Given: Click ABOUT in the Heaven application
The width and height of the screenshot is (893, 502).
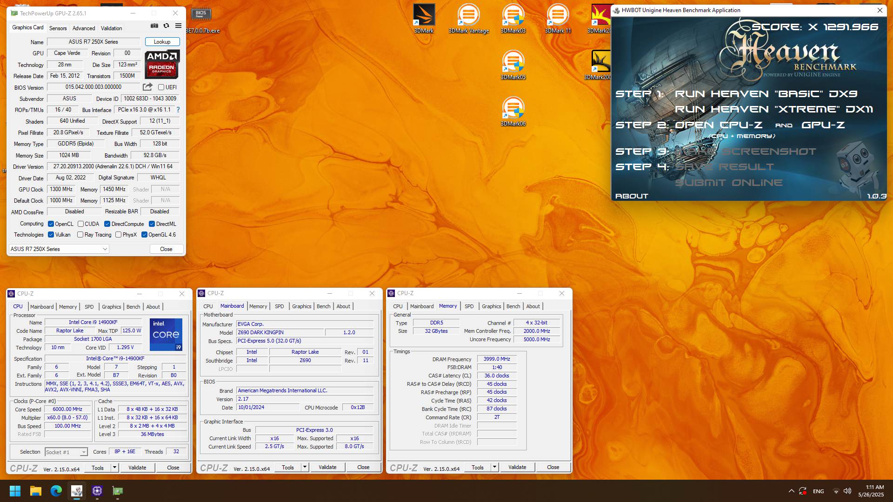Looking at the screenshot, I should [632, 196].
